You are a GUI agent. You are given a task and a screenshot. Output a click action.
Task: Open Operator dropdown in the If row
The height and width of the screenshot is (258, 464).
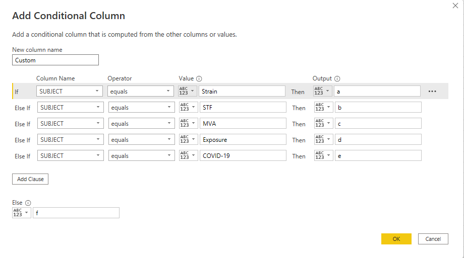coord(141,91)
